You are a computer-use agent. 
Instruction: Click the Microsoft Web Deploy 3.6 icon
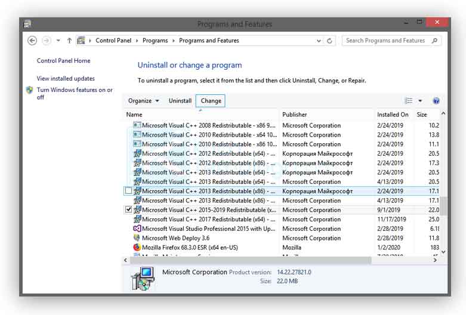pyautogui.click(x=137, y=237)
